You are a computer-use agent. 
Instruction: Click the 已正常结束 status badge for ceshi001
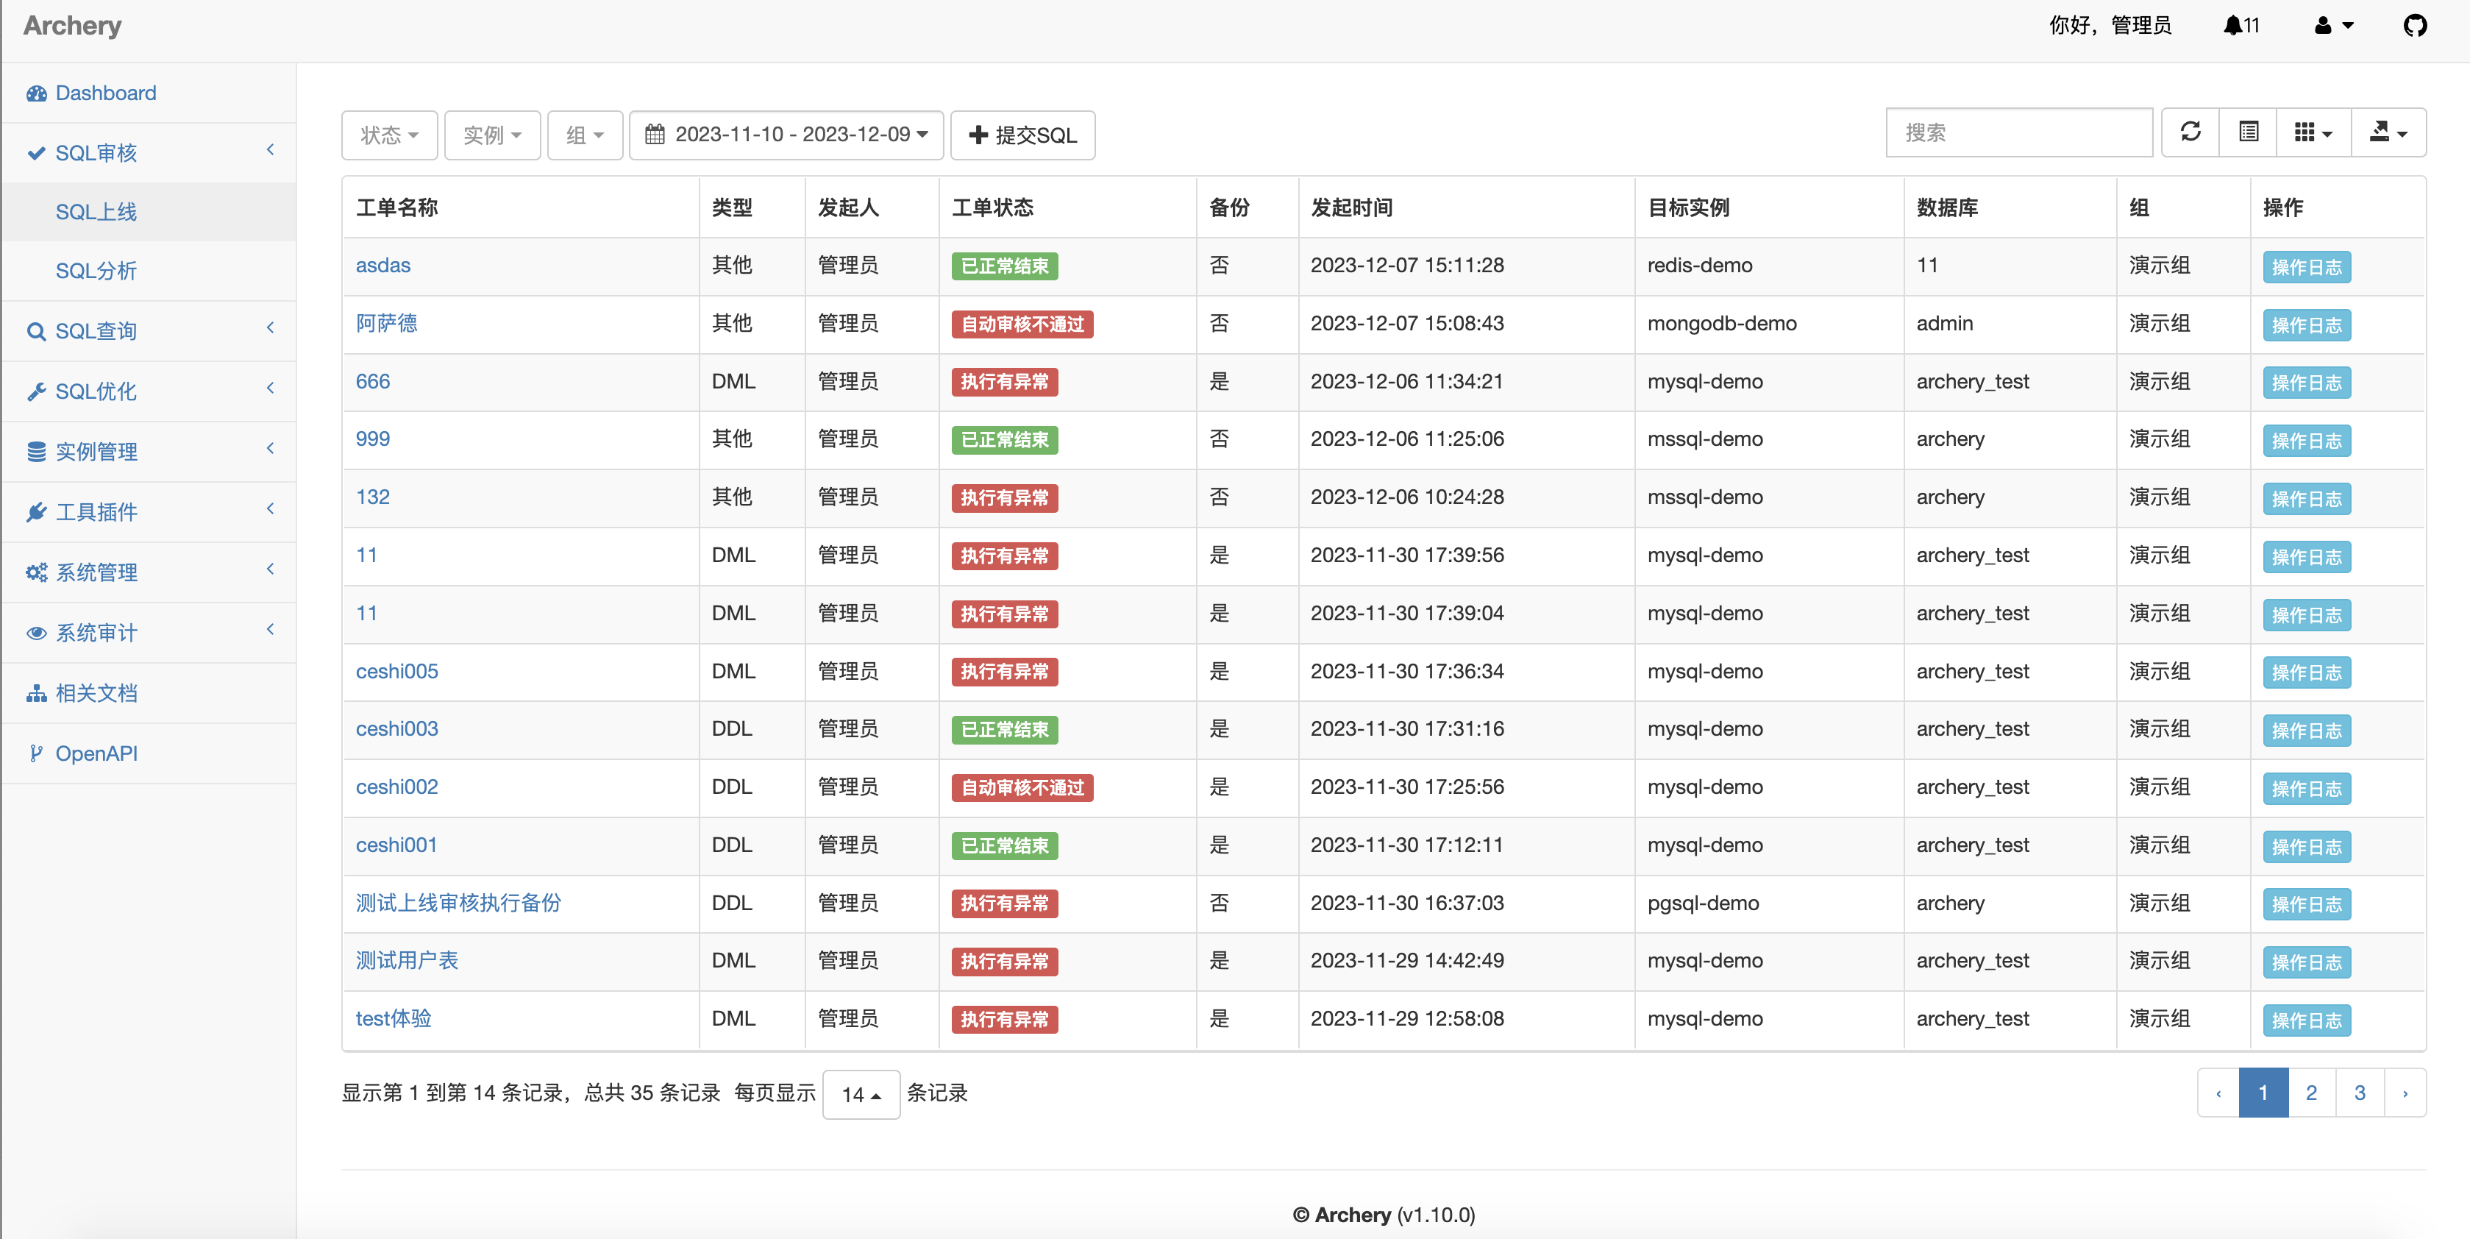tap(1004, 846)
